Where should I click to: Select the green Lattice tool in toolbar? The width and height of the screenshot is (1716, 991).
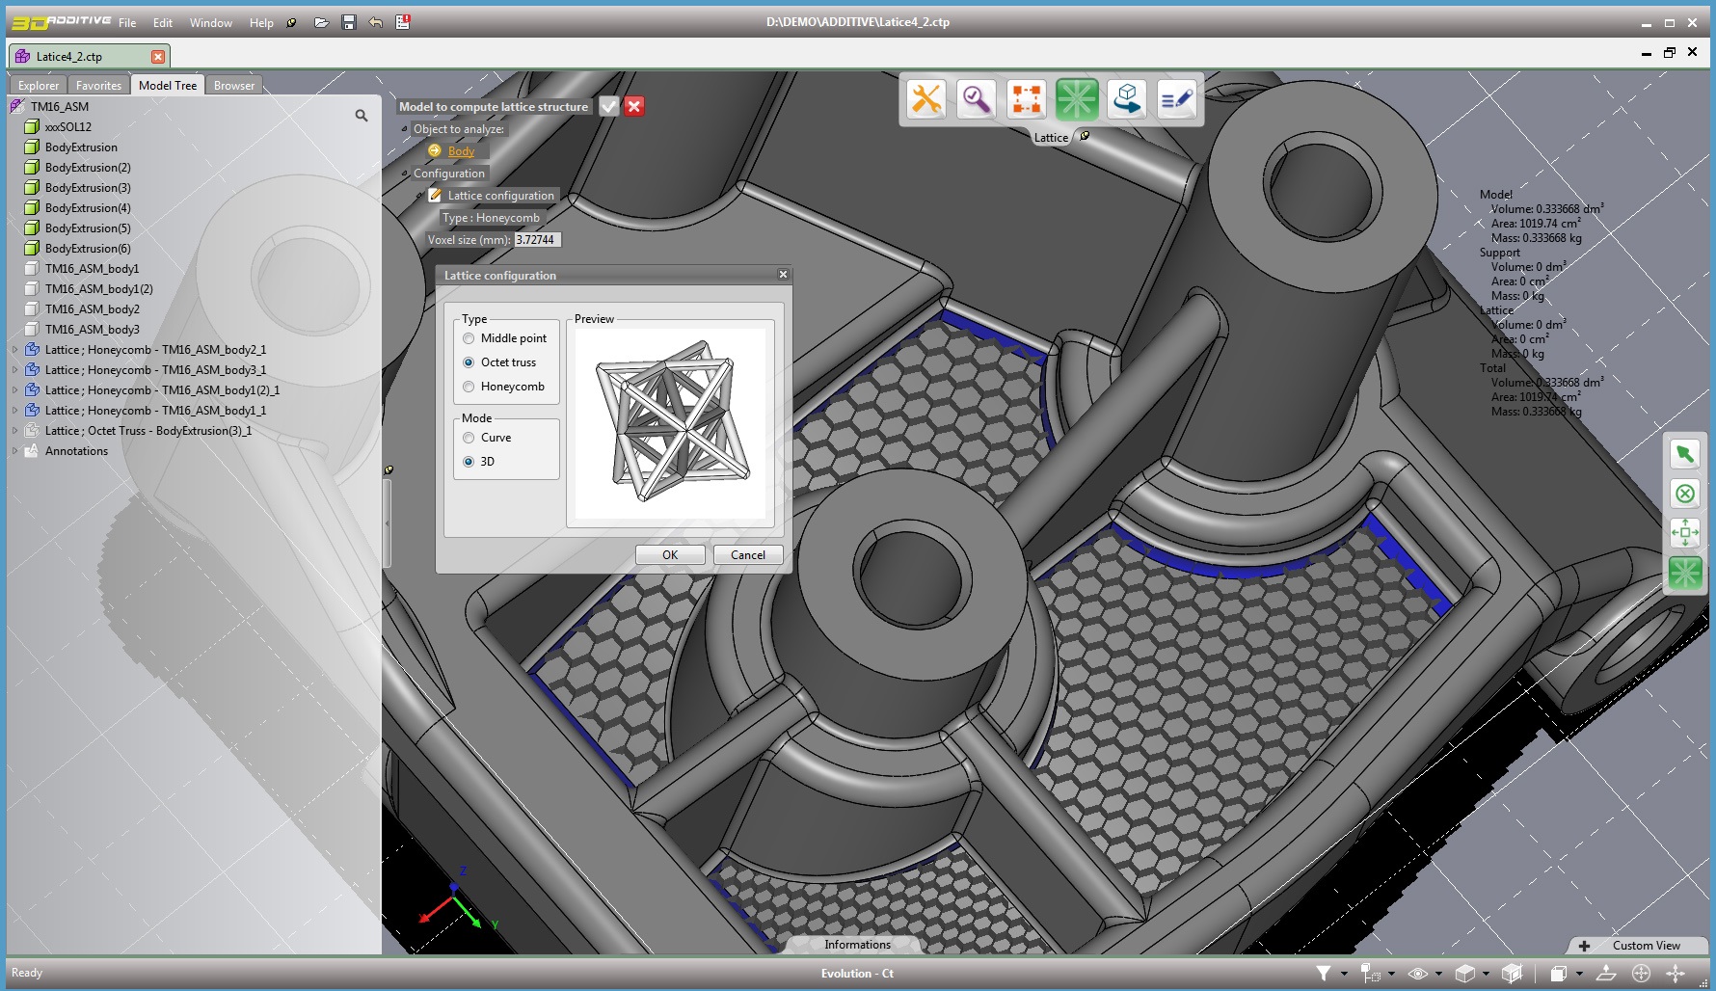1076,99
